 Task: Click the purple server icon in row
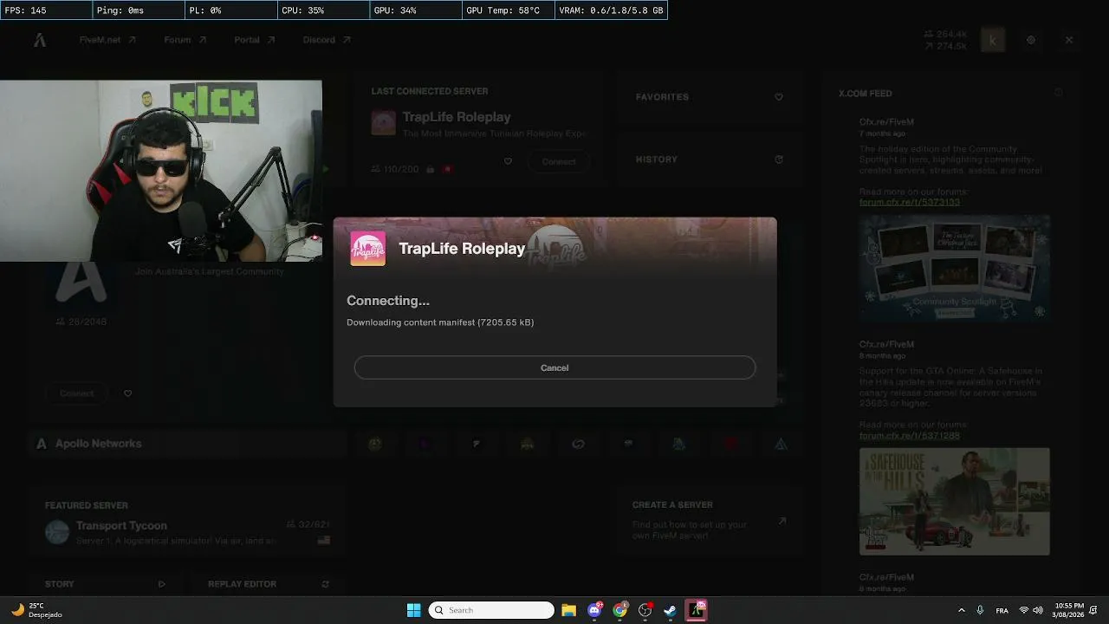pos(425,444)
